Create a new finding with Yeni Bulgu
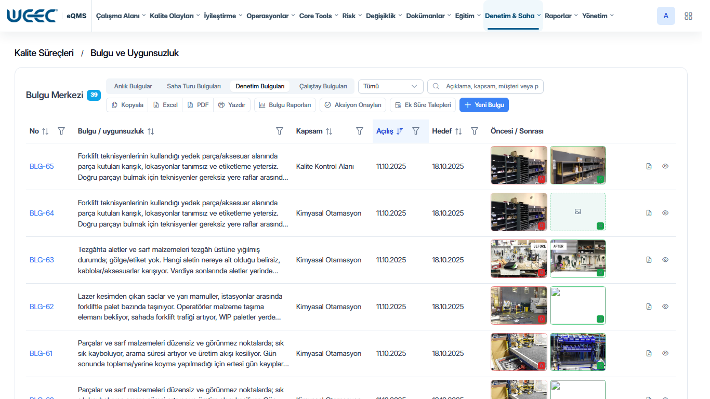710x399 pixels. point(484,105)
